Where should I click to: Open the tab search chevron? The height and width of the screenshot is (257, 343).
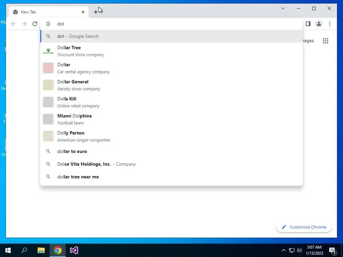tap(283, 8)
